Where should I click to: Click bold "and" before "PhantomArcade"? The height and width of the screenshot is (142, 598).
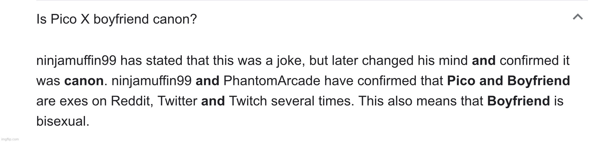207,81
